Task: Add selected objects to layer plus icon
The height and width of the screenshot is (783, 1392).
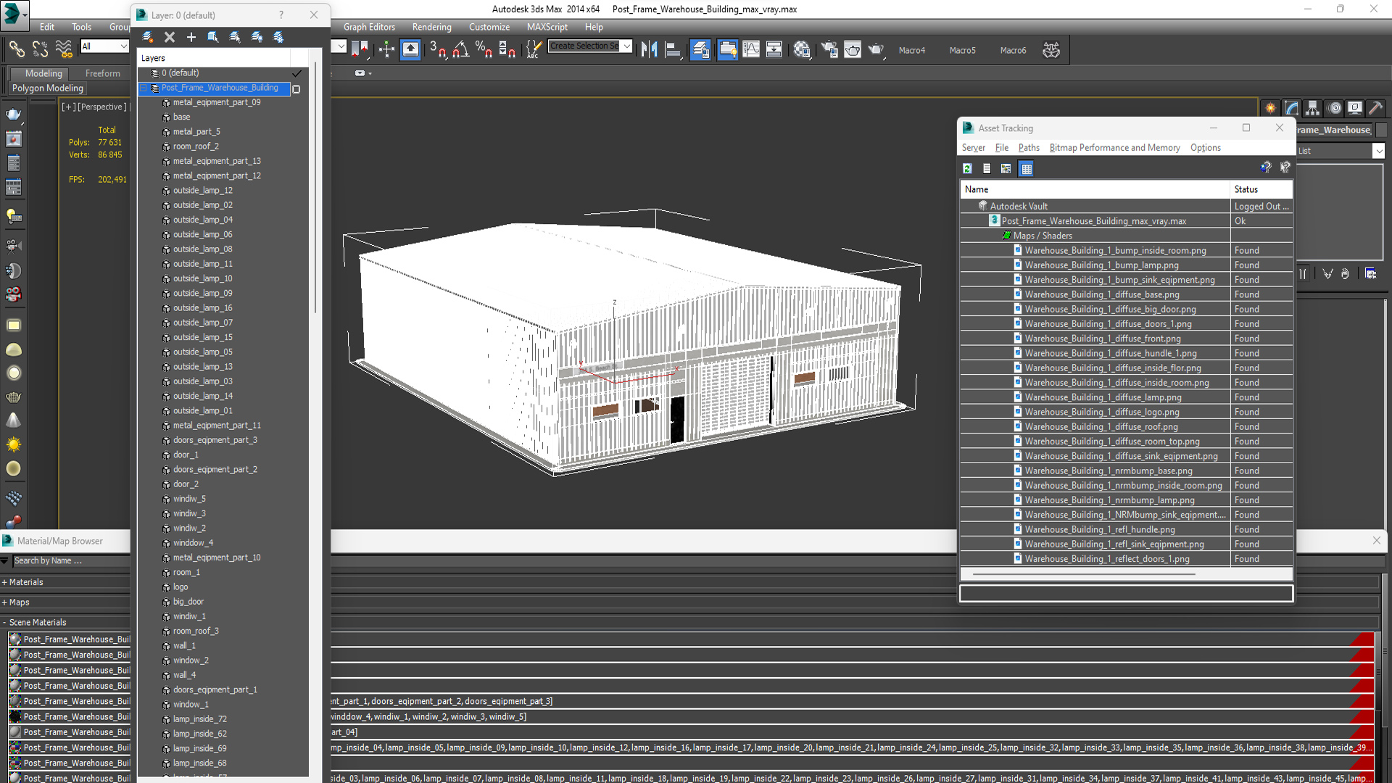Action: point(191,37)
